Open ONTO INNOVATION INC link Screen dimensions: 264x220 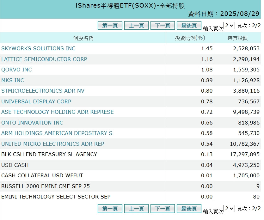(32, 123)
